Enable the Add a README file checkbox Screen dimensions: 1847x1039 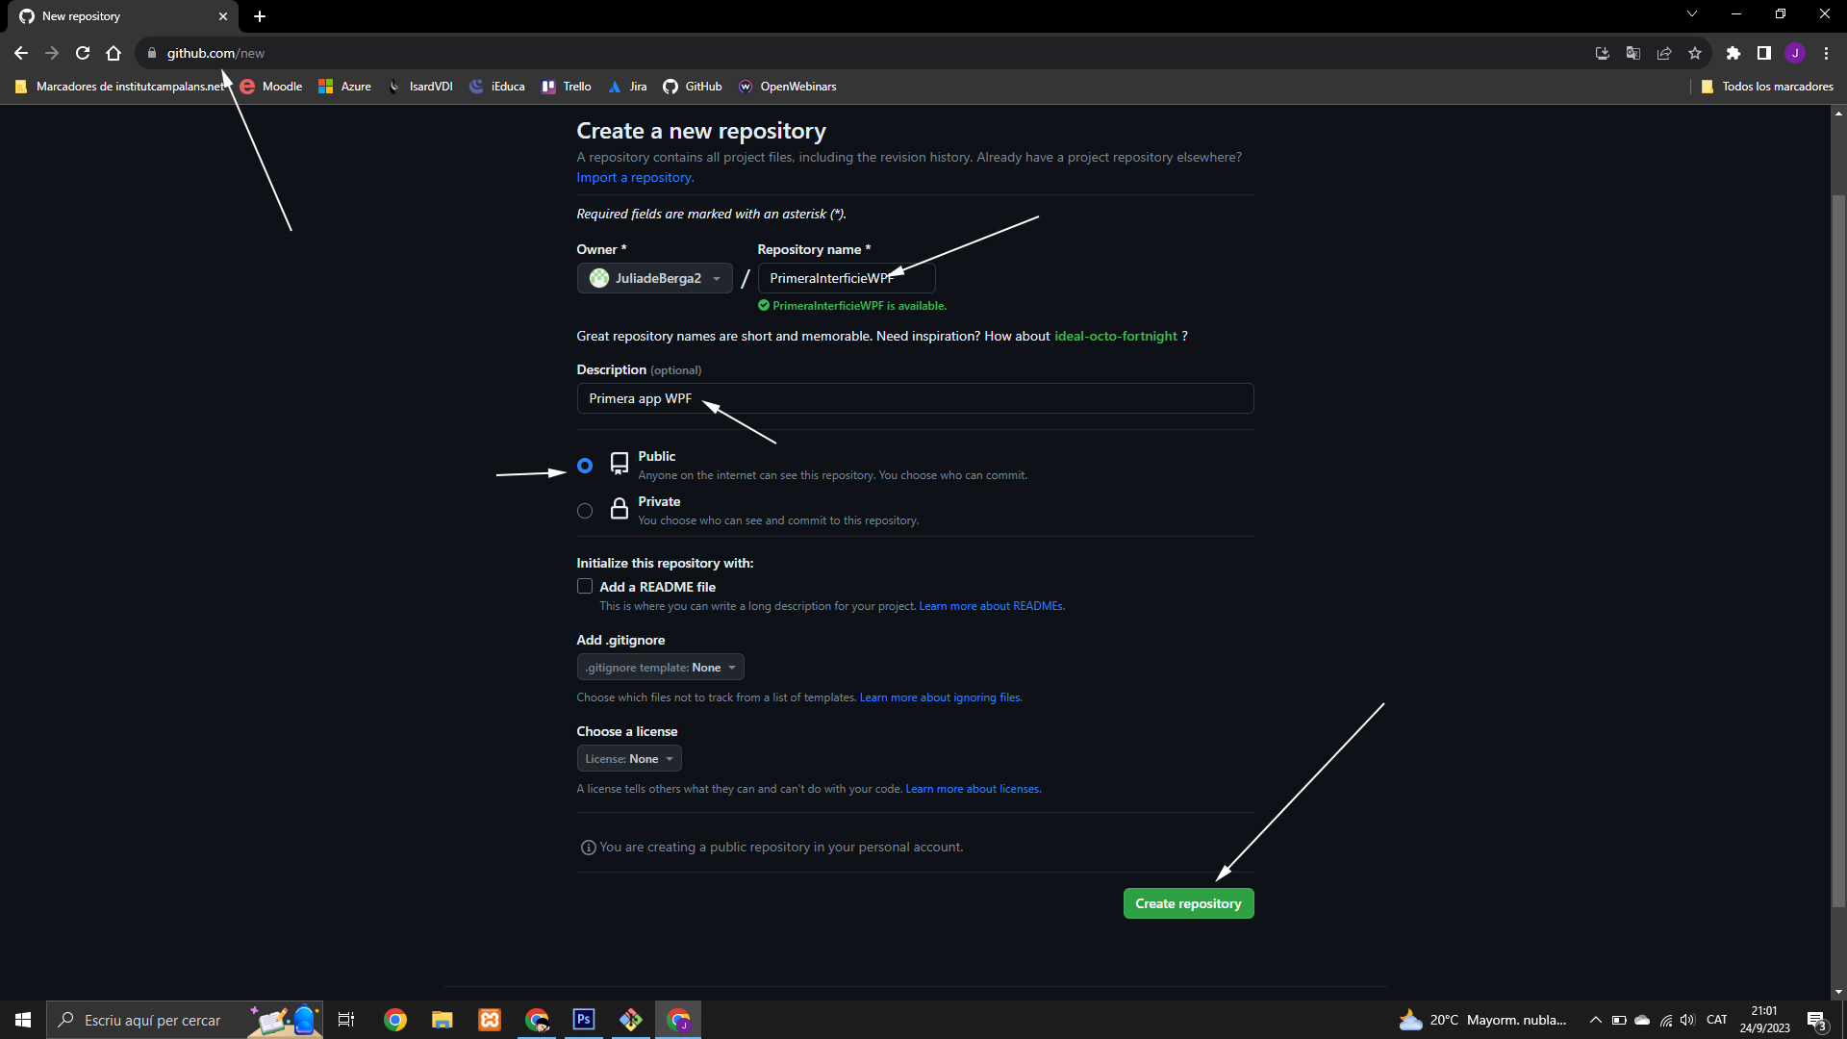pyautogui.click(x=585, y=587)
